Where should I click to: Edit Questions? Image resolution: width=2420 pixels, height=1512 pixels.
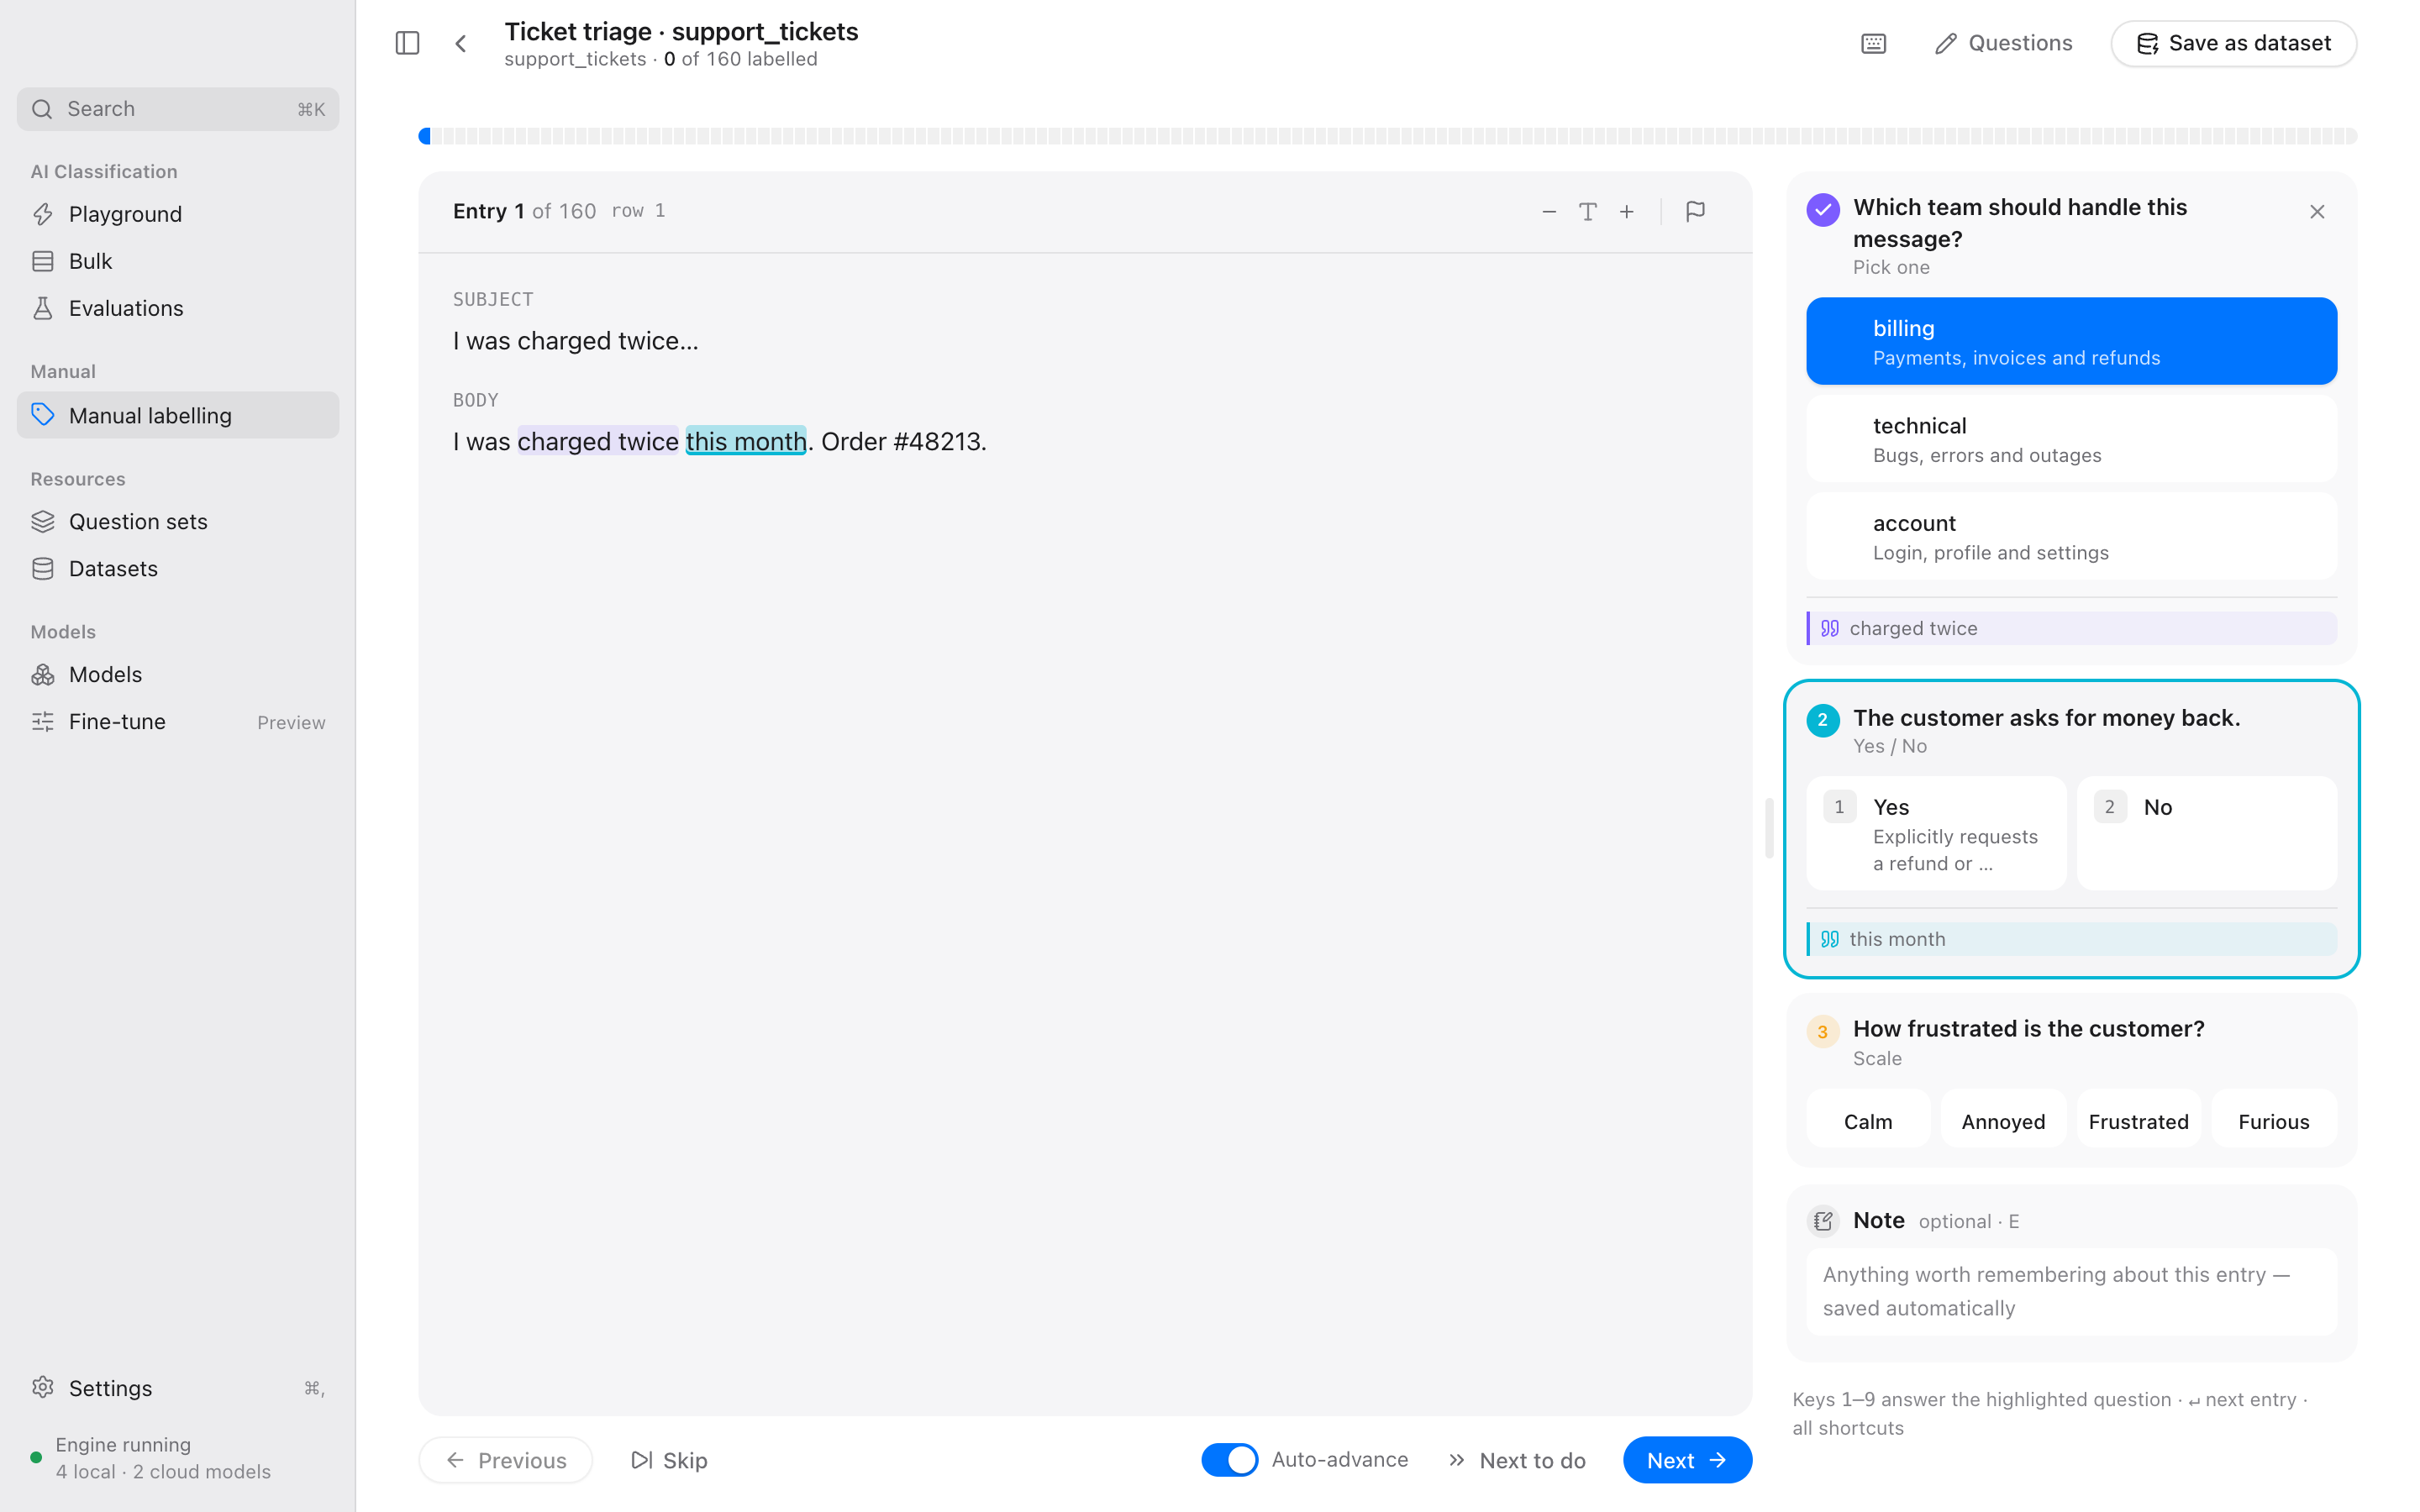2003,43
